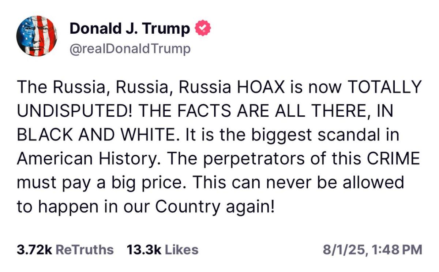The height and width of the screenshot is (272, 439).
Task: Open the Donald J. Trump display name
Action: point(130,29)
